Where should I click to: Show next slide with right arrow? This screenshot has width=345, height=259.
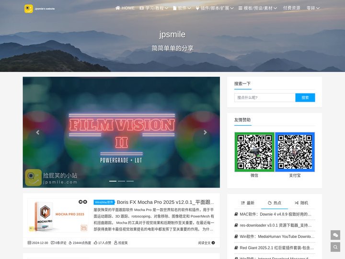tap(205, 132)
